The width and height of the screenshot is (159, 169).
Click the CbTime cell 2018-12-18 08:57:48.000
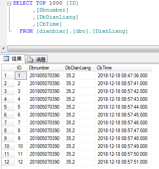click(123, 138)
